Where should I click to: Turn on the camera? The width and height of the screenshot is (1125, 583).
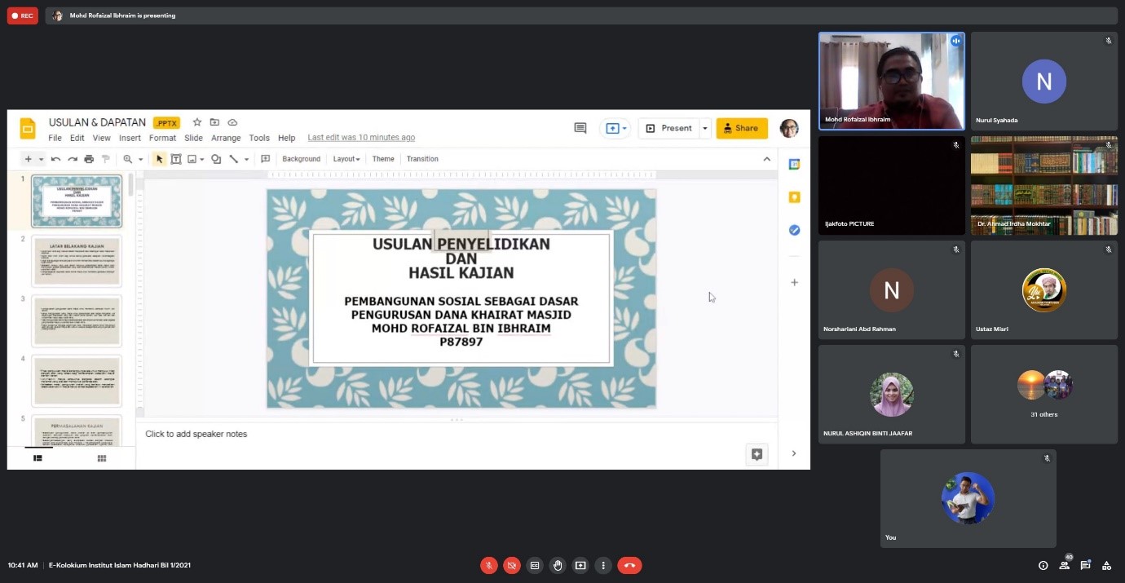point(512,565)
